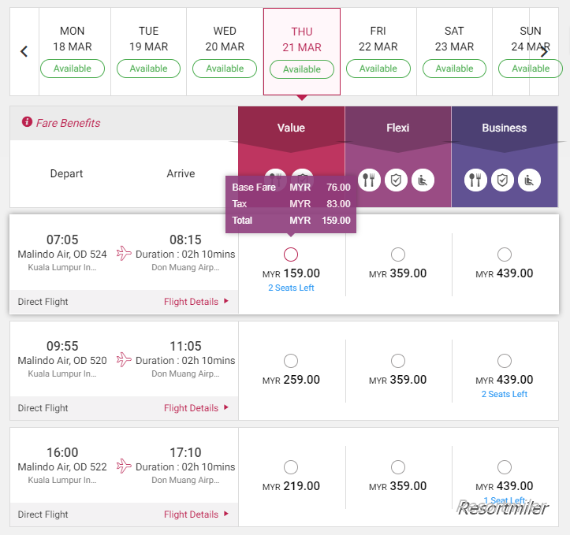This screenshot has width=570, height=535.
Task: Click the Business seat selection icon
Action: (529, 180)
